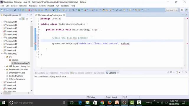Collapse the Cookie package node
The image size is (189, 106).
[x=7, y=60]
